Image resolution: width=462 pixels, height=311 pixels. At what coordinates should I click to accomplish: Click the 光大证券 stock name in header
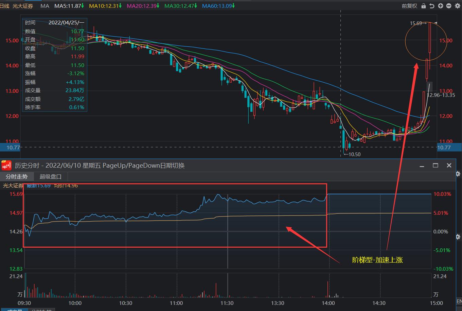23,6
